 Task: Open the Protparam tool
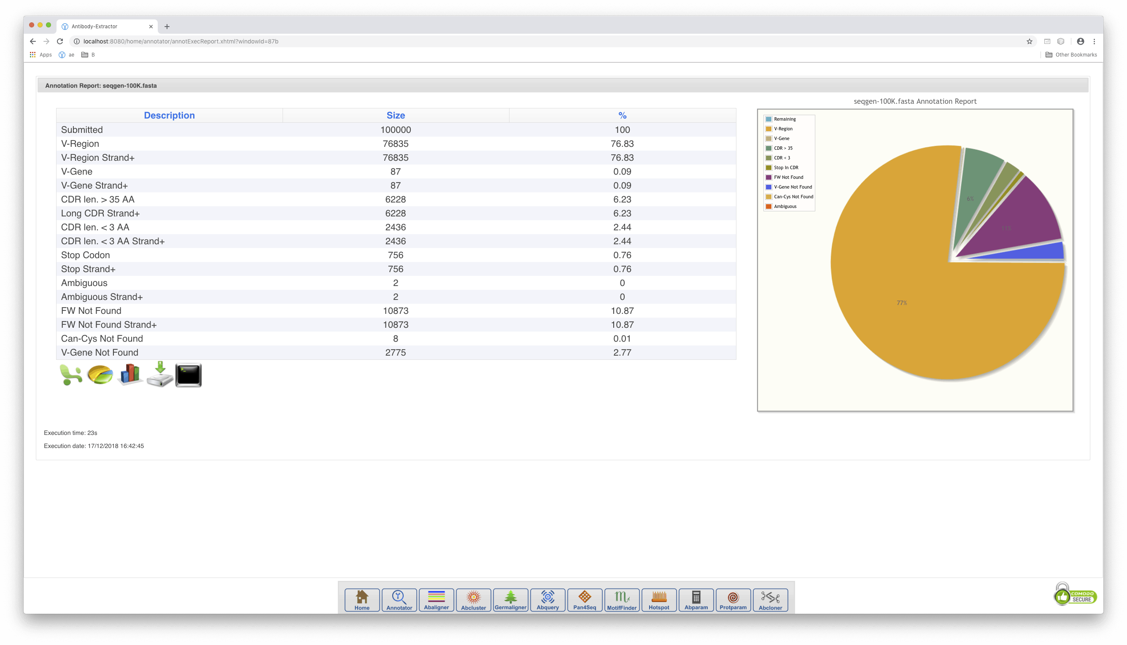(x=733, y=600)
